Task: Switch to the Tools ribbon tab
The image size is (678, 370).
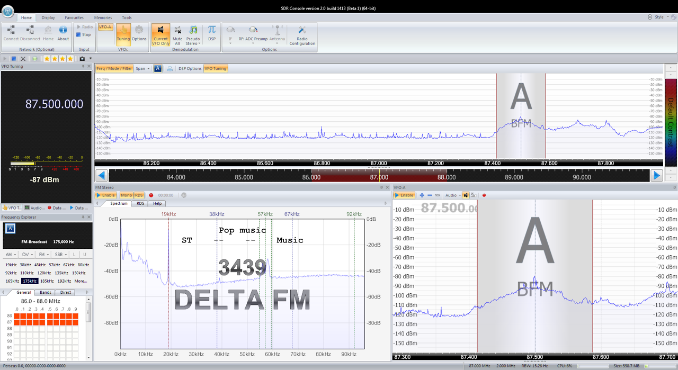Action: tap(127, 17)
